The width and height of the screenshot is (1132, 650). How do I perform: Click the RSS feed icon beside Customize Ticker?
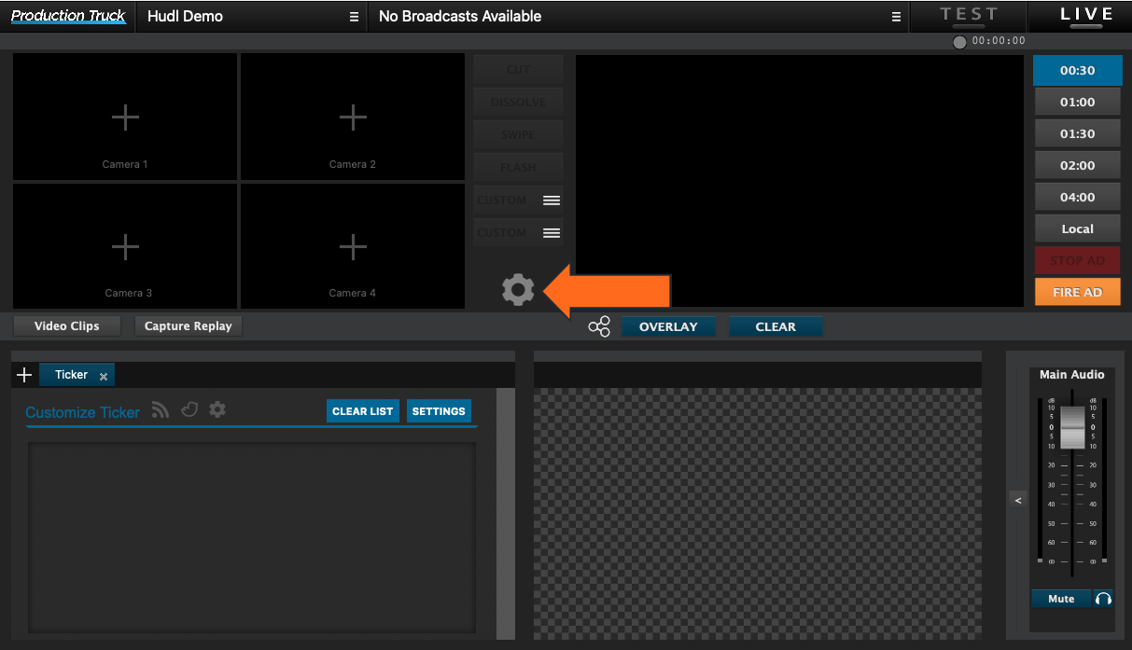(x=160, y=409)
